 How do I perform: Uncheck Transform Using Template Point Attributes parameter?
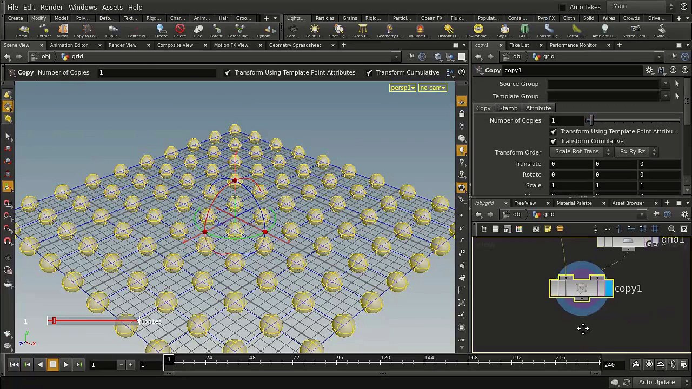(554, 131)
